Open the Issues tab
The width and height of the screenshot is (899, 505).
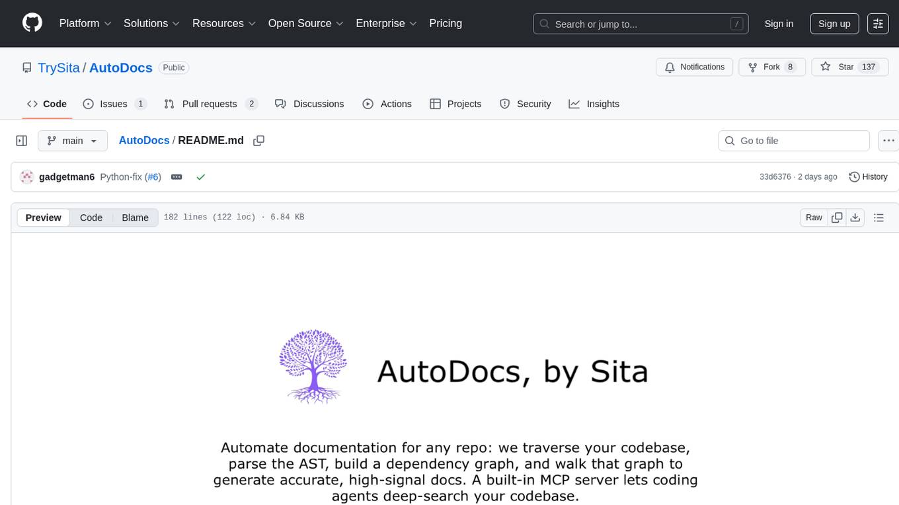114,104
